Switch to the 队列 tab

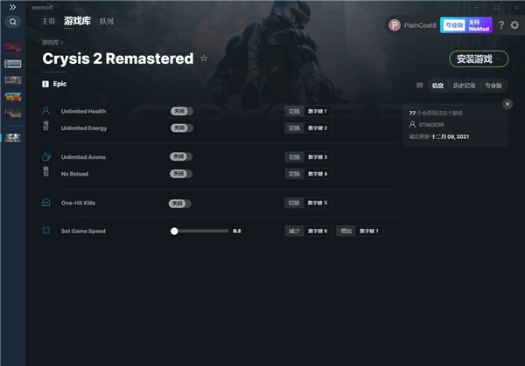[x=106, y=20]
